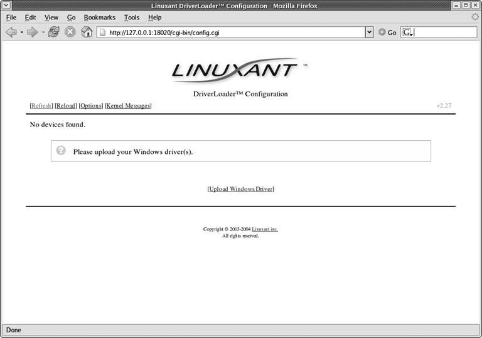Open the Bookmarks menu
This screenshot has height=338, width=482.
click(100, 18)
